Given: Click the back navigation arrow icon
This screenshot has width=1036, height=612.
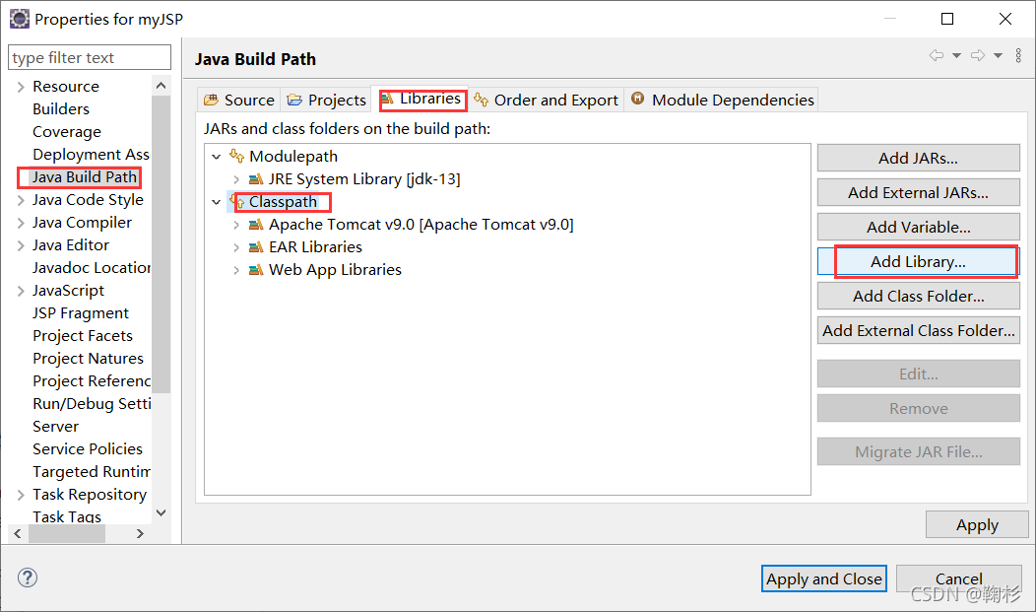Looking at the screenshot, I should [x=937, y=55].
